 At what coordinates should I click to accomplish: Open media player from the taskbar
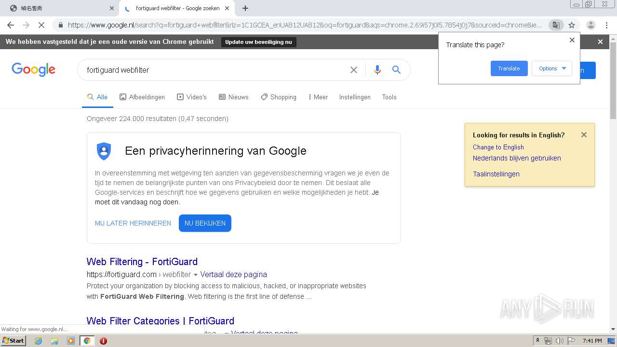[71, 341]
